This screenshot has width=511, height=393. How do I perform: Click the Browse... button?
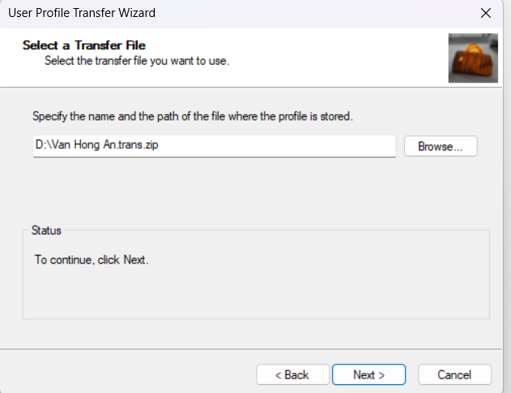coord(441,146)
